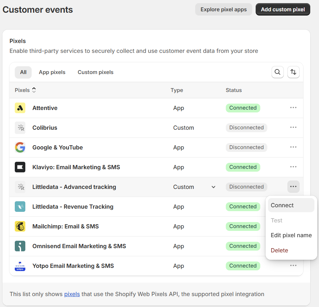The height and width of the screenshot is (307, 319).
Task: Sort by the Pixels column header arrows
Action: [x=34, y=90]
